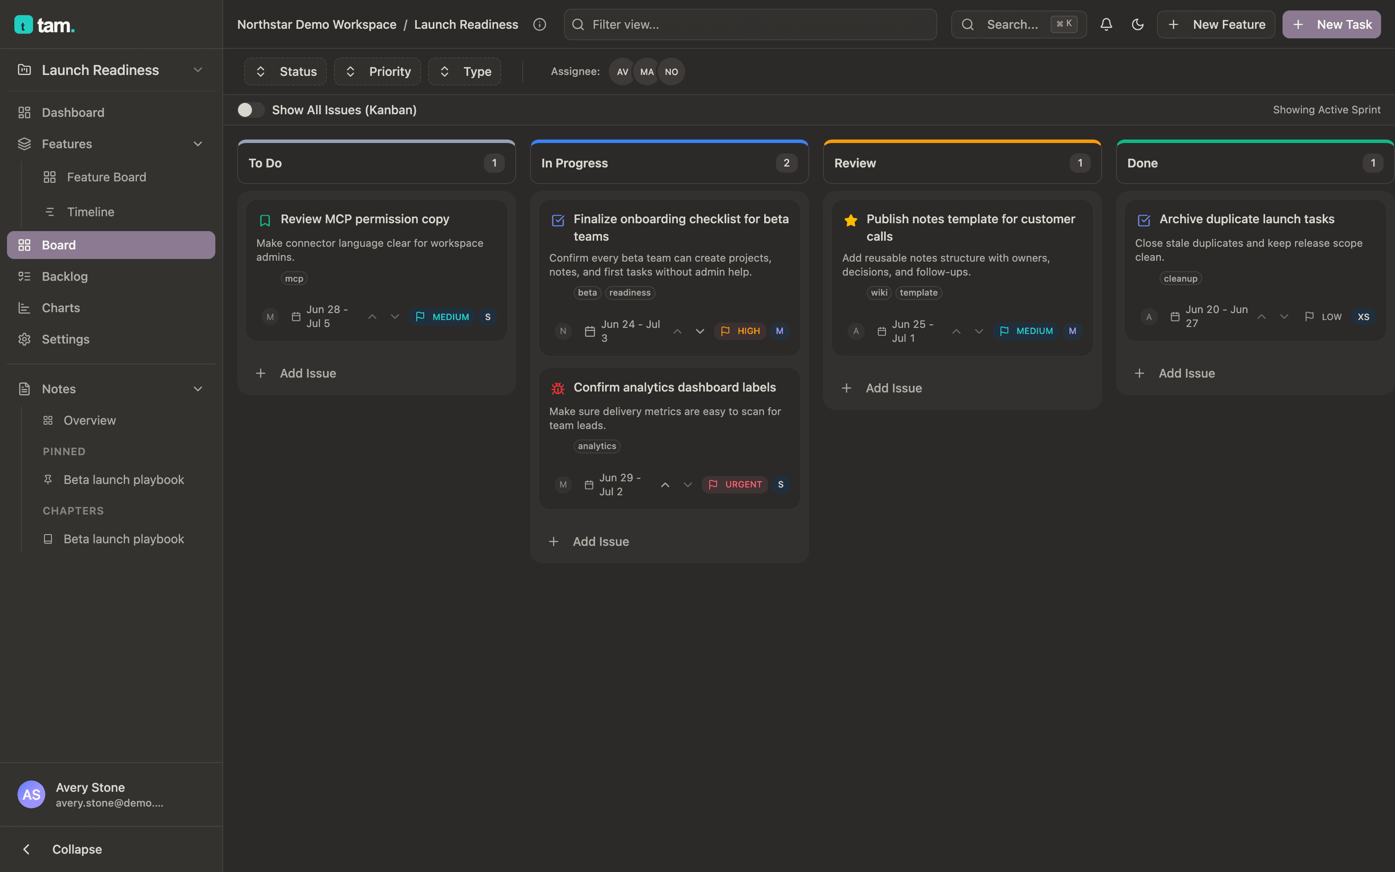
Task: Click the pin icon next to Beta launch playbook
Action: pyautogui.click(x=48, y=479)
